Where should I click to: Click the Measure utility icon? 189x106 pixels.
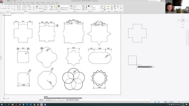[x=108, y=7]
